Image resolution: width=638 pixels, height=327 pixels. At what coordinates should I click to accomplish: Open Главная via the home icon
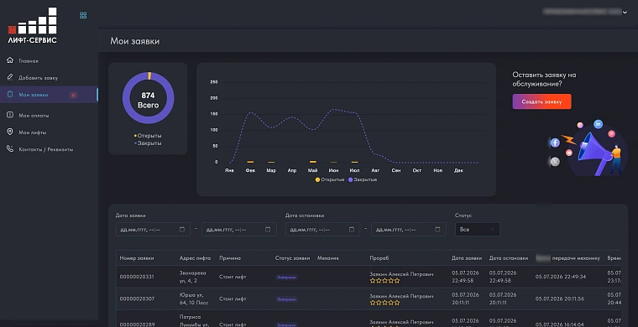[10, 60]
